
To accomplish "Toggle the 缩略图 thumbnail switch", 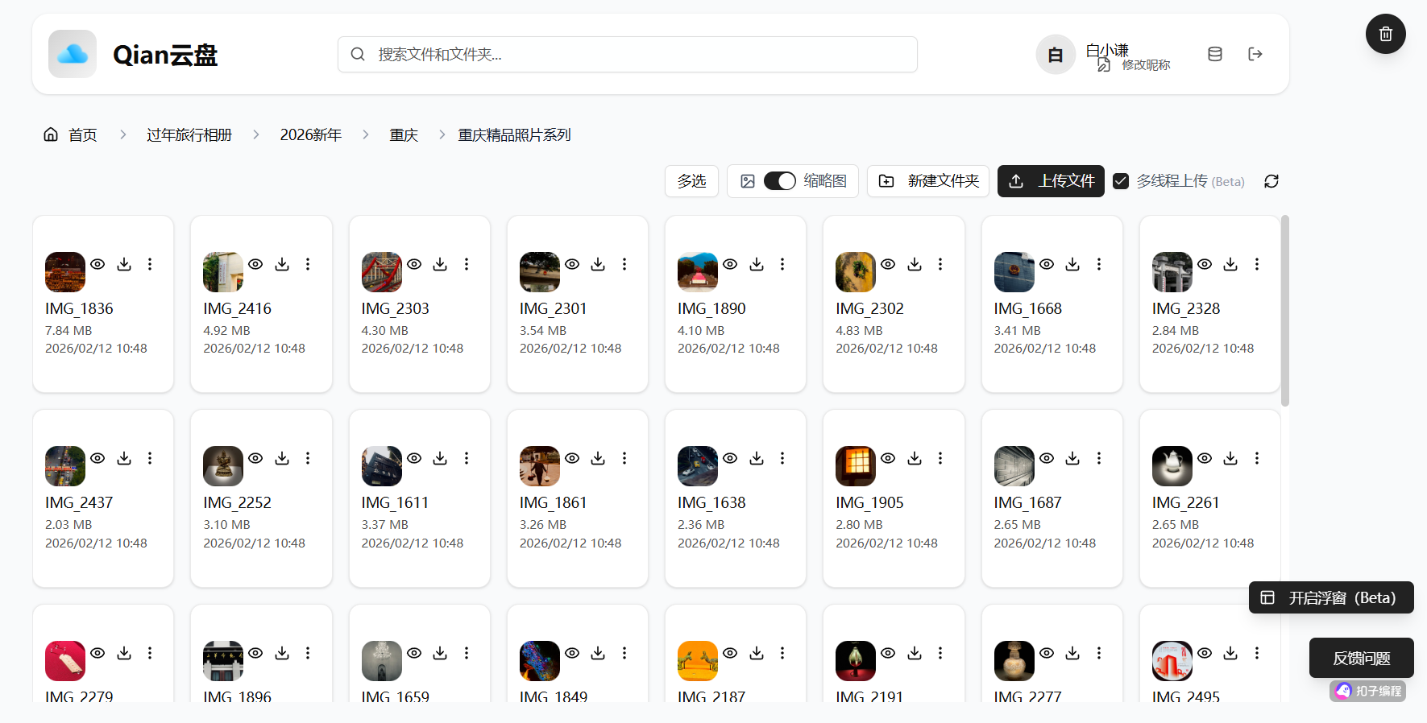I will coord(779,181).
